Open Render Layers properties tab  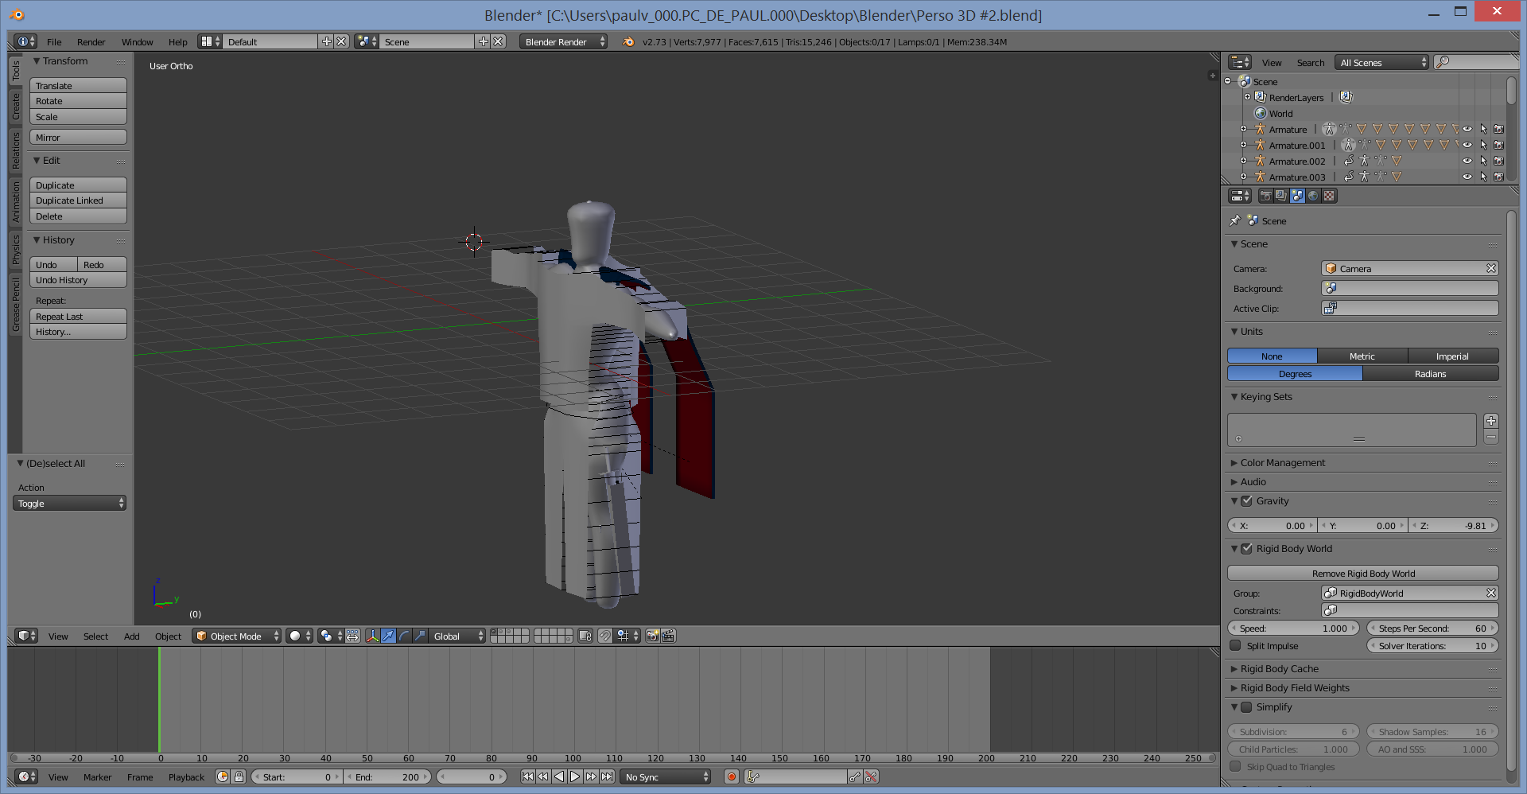[x=1281, y=196]
